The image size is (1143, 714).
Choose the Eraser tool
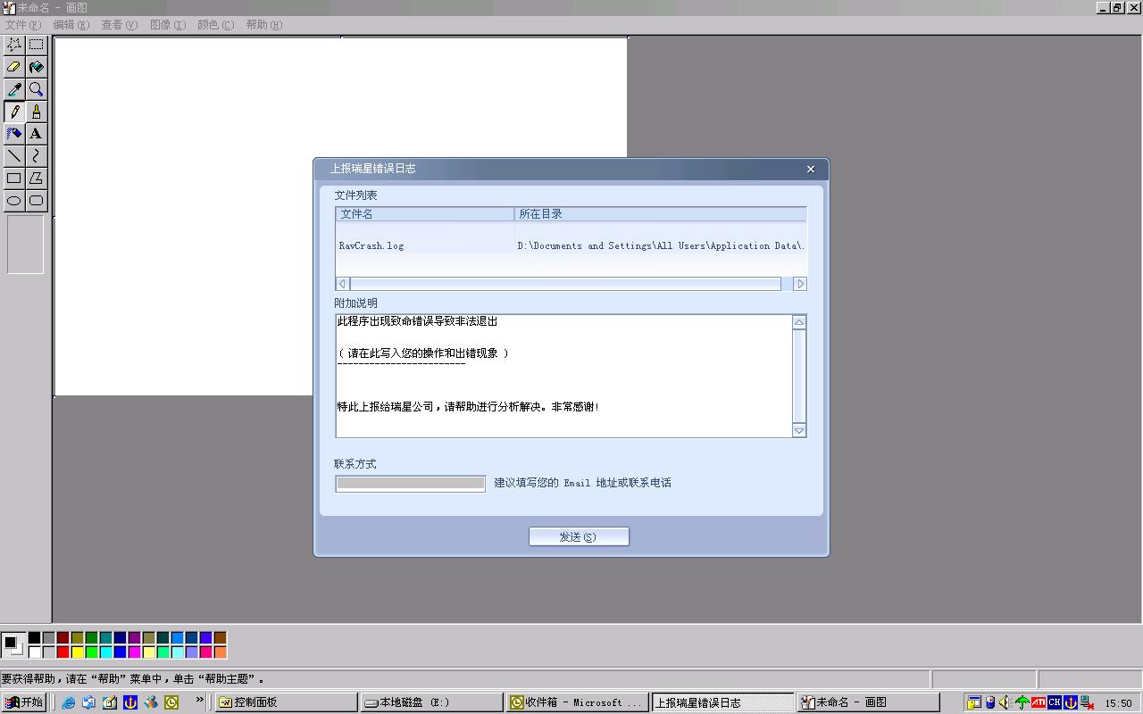coord(14,66)
